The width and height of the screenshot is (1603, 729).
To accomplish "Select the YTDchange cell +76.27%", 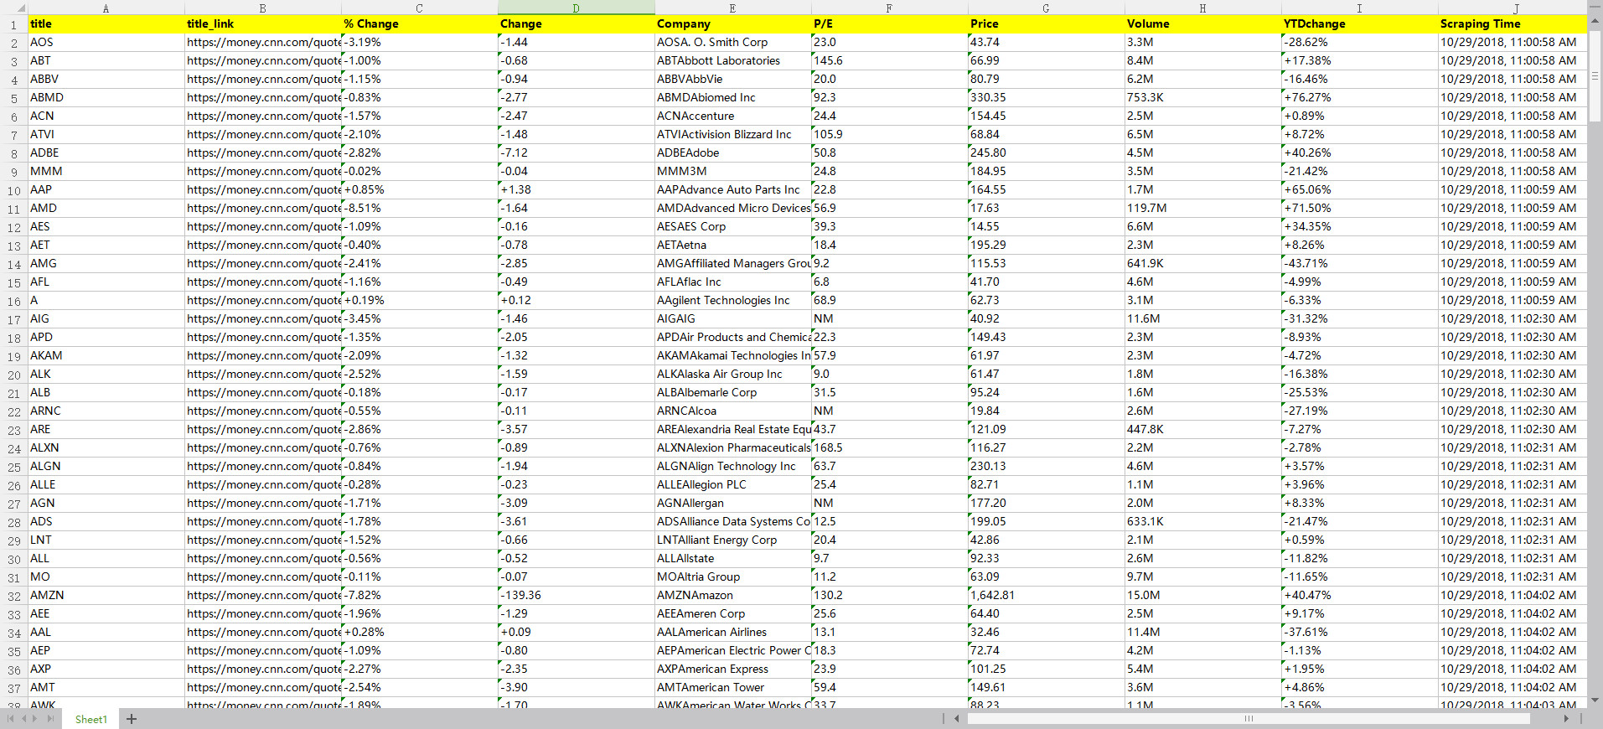I will point(1359,98).
